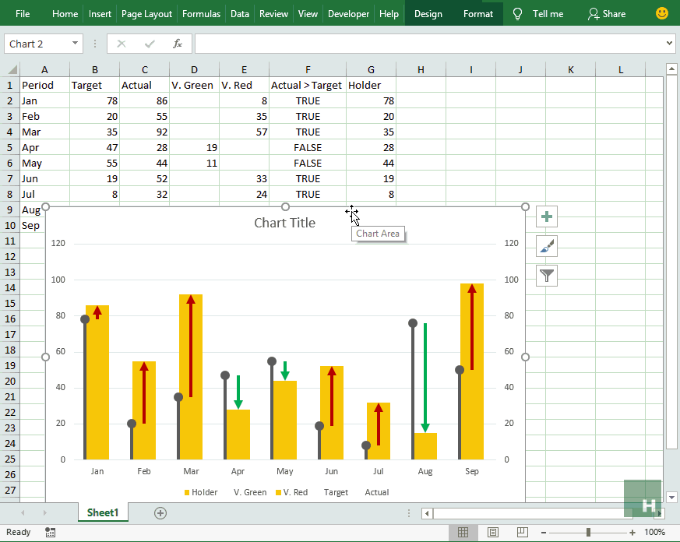Open the Chart Styles paintbrush button
This screenshot has width=680, height=542.
[547, 246]
